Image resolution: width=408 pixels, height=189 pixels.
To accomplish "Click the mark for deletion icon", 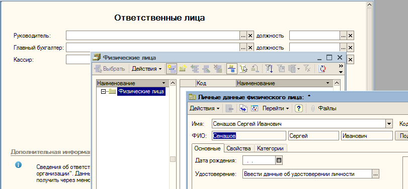I will click(x=217, y=69).
